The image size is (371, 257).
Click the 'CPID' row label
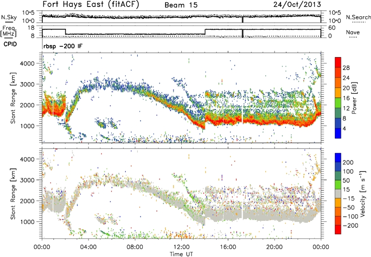pos(10,44)
